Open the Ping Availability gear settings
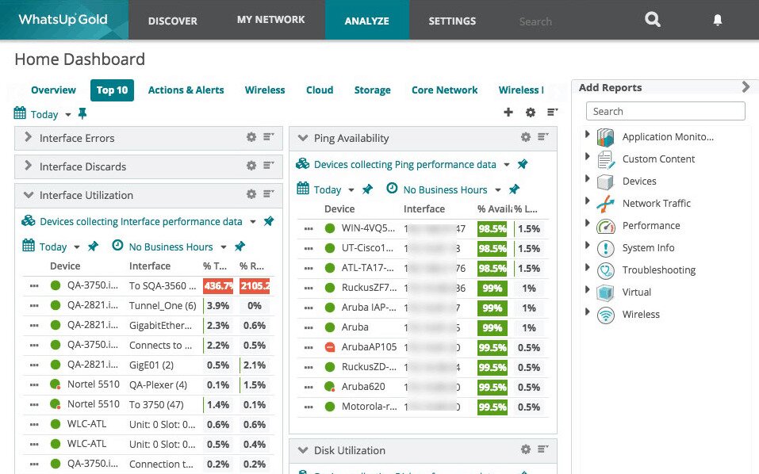 click(x=525, y=138)
